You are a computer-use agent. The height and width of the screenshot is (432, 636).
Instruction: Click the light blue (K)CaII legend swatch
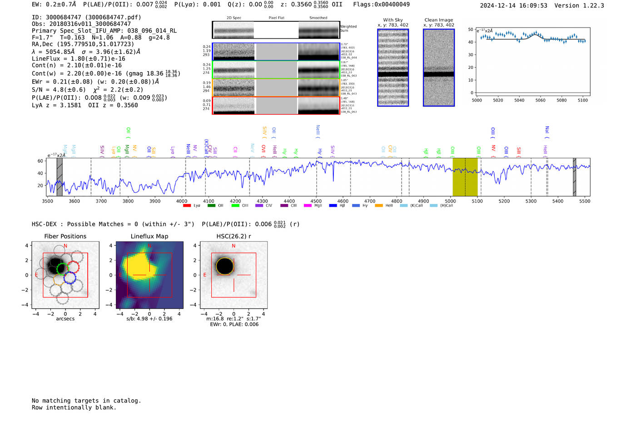(404, 206)
